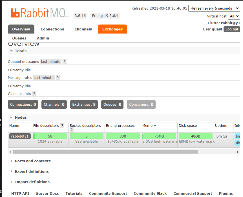Click scrollbar left arrow in Nodes table
The image size is (243, 197).
pyautogui.click(x=10, y=152)
